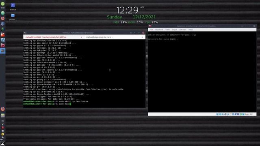Open the green-gray app icon below Firefox
The image size is (260, 146).
click(3, 116)
